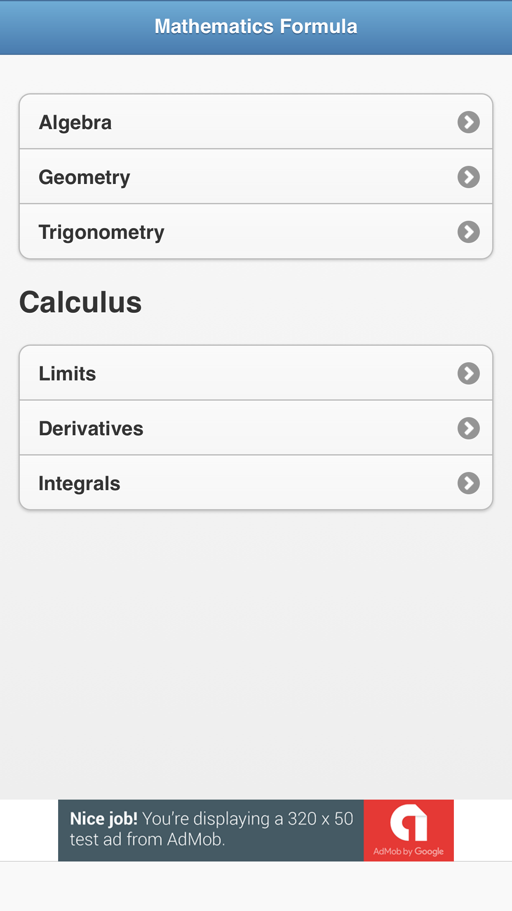Tap the arrow icon beside Algebra
The image size is (512, 911).
click(468, 122)
